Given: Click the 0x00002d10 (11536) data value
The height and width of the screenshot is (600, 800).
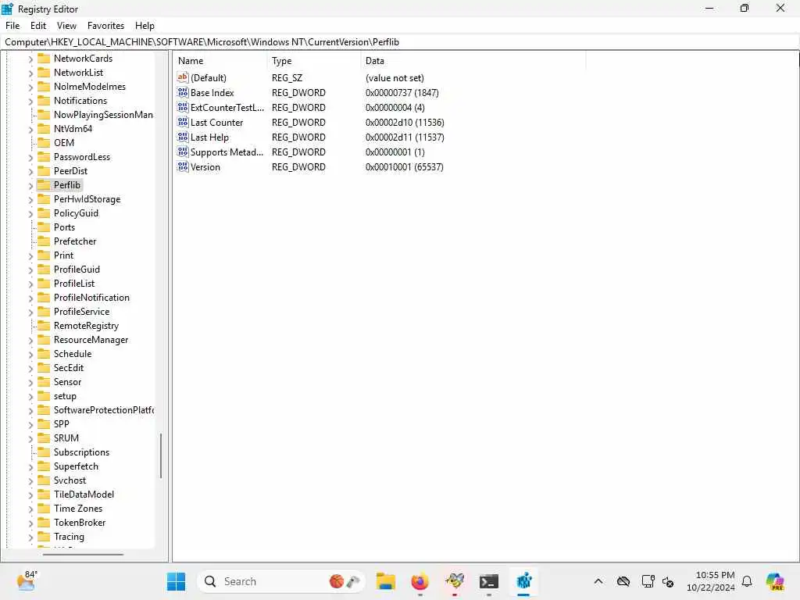Looking at the screenshot, I should coord(405,123).
